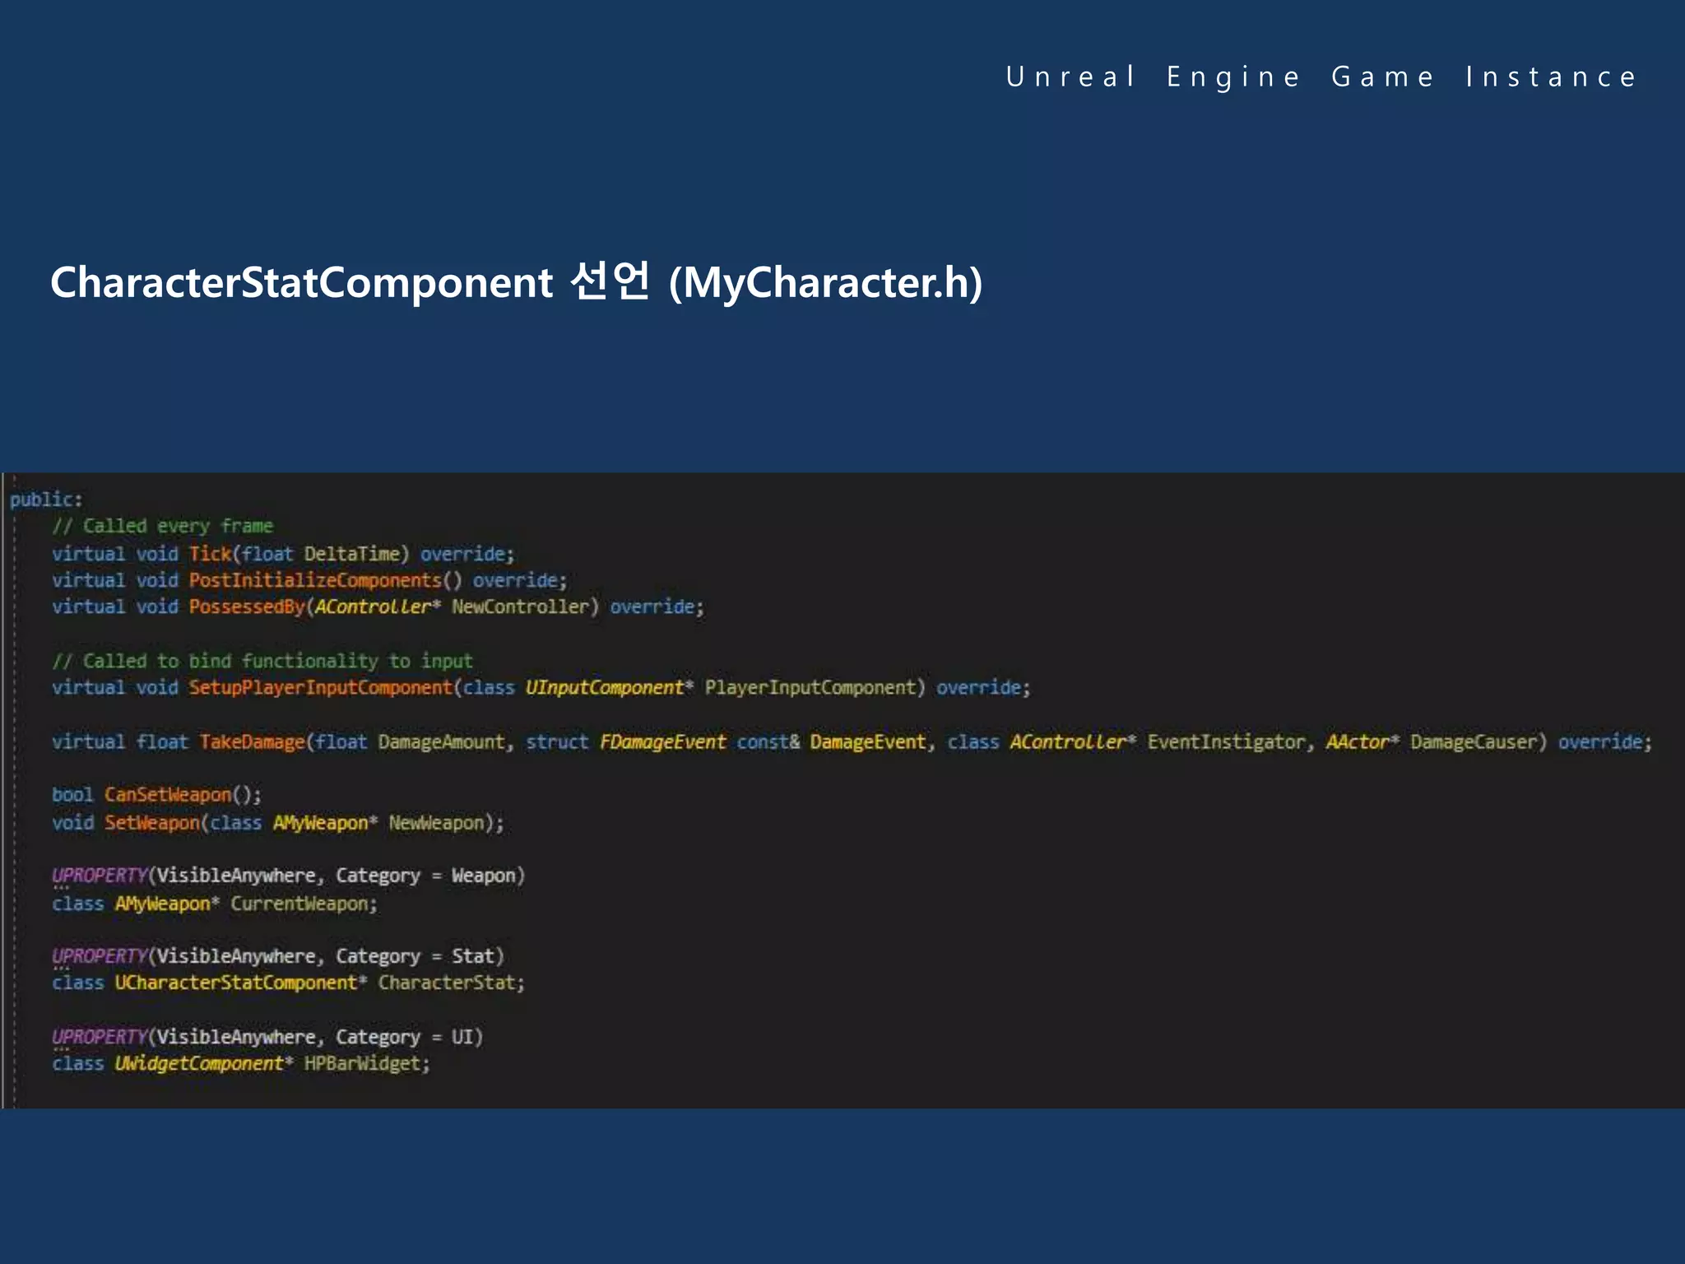Click the HPBarWidget member variable
This screenshot has width=1685, height=1264.
point(363,1062)
